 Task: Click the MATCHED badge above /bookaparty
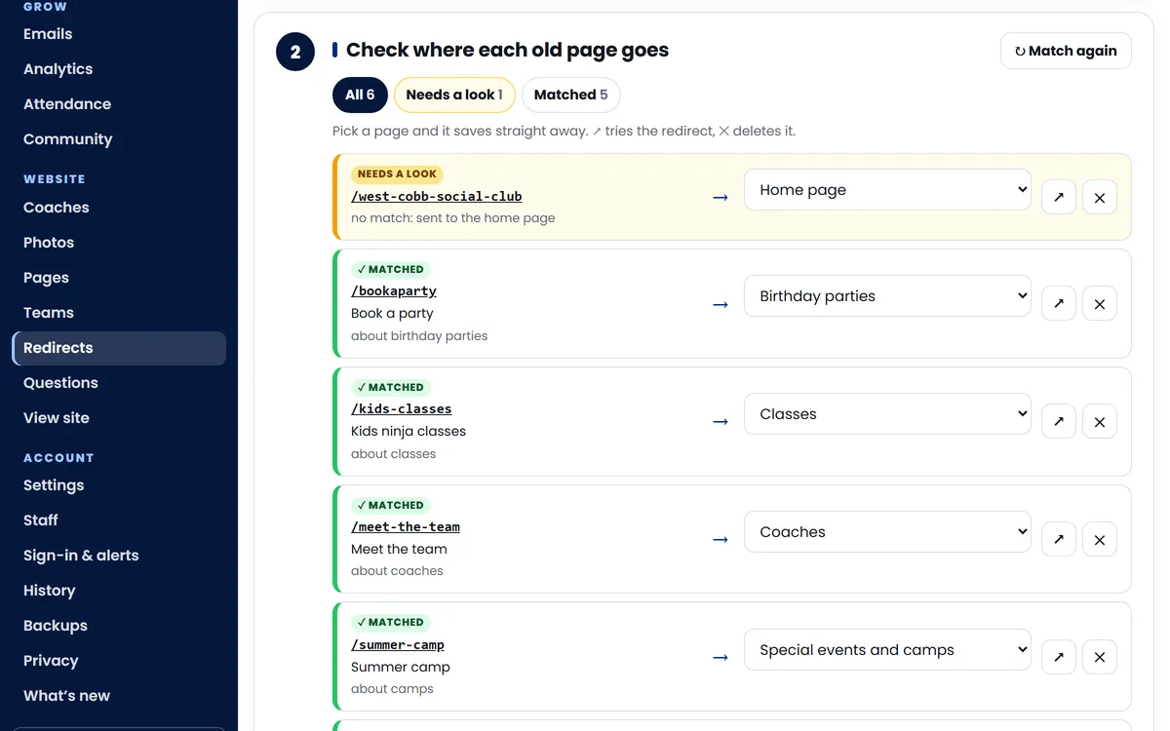[390, 269]
